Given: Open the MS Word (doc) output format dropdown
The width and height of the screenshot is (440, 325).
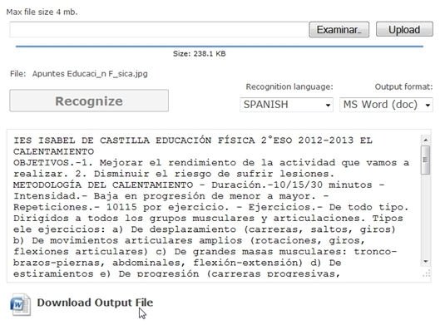Looking at the screenshot, I should [x=386, y=105].
